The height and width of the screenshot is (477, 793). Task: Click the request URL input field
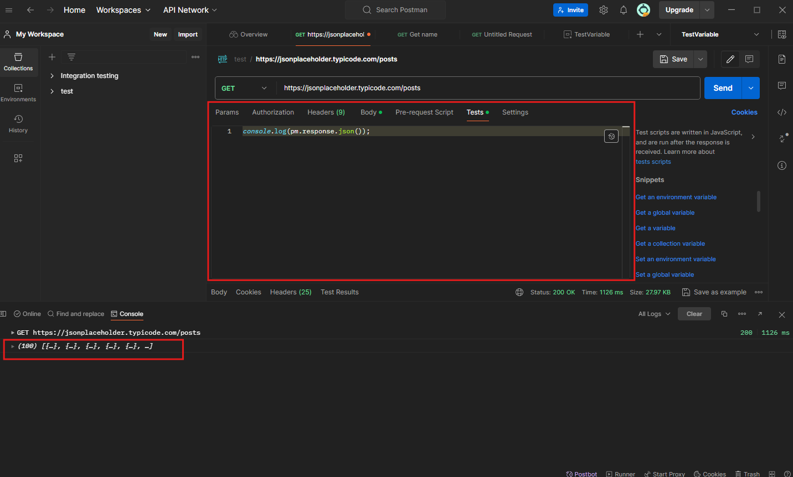pos(487,88)
